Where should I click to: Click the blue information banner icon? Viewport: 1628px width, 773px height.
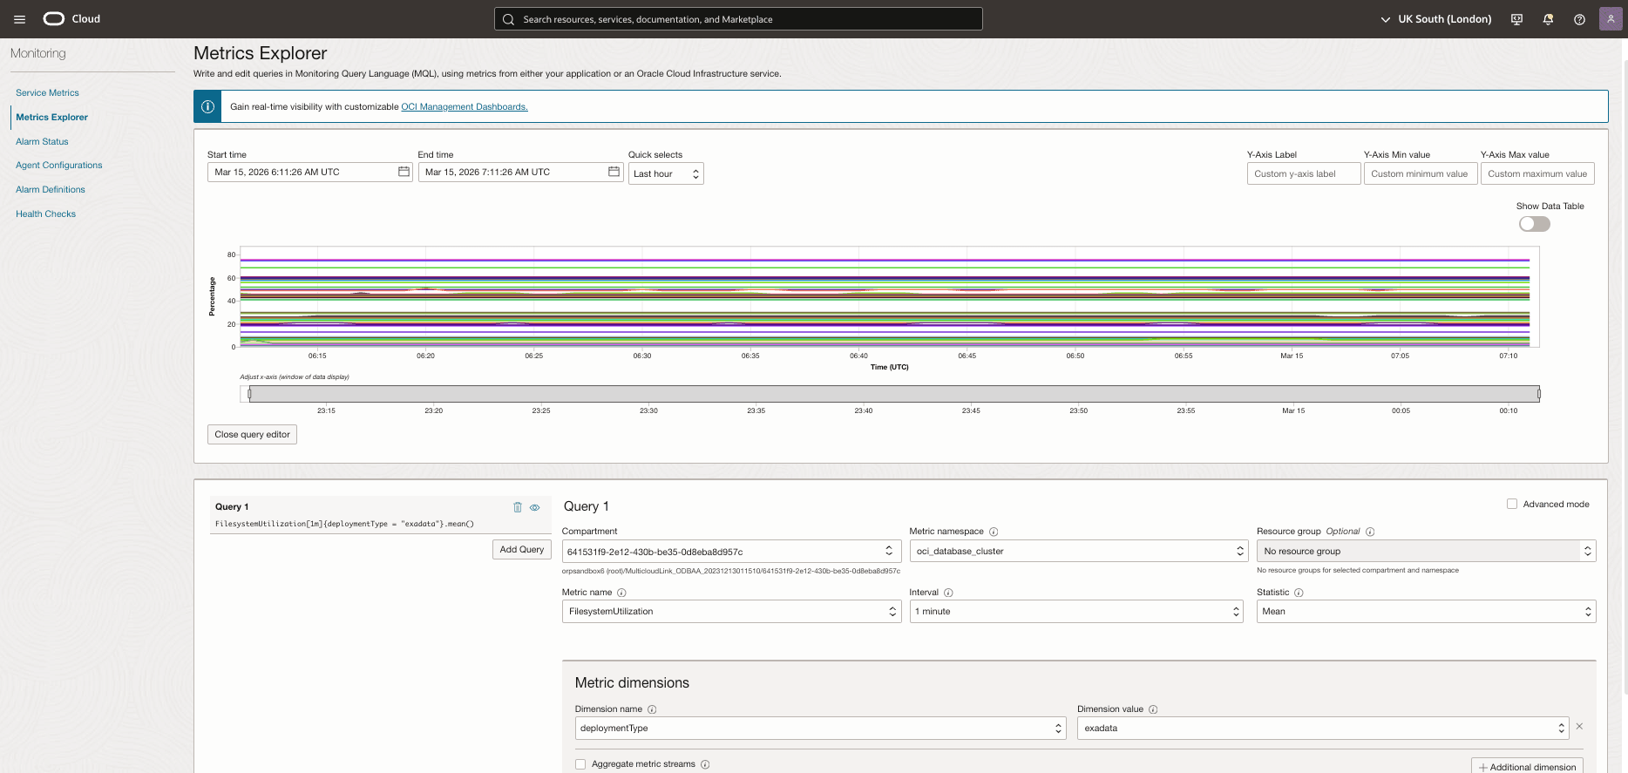[207, 106]
